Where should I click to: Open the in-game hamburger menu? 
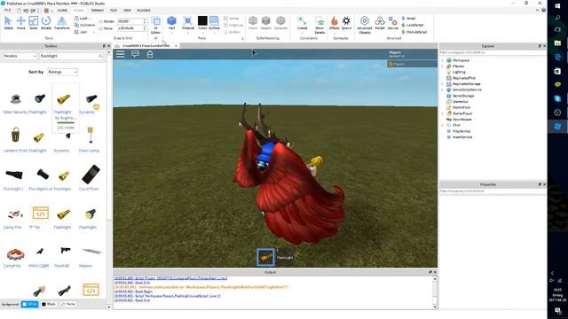tap(121, 54)
